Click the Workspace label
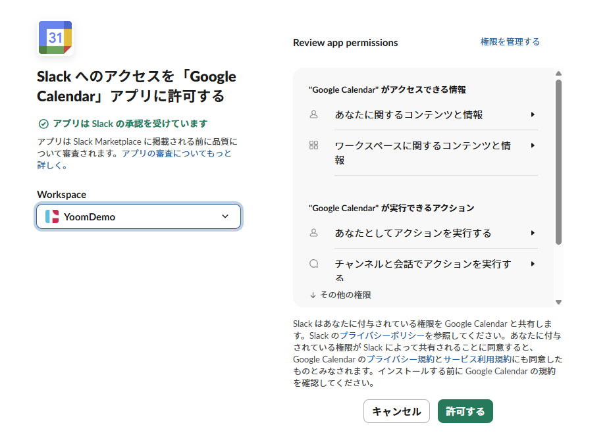The width and height of the screenshot is (609, 444). pos(61,195)
